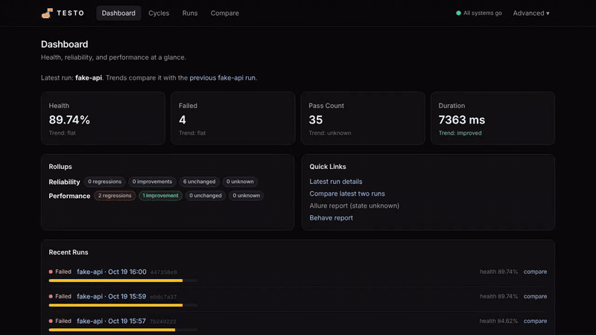Open the fake-api Oct 19 15:57 run
This screenshot has height=335, width=596.
pyautogui.click(x=111, y=321)
